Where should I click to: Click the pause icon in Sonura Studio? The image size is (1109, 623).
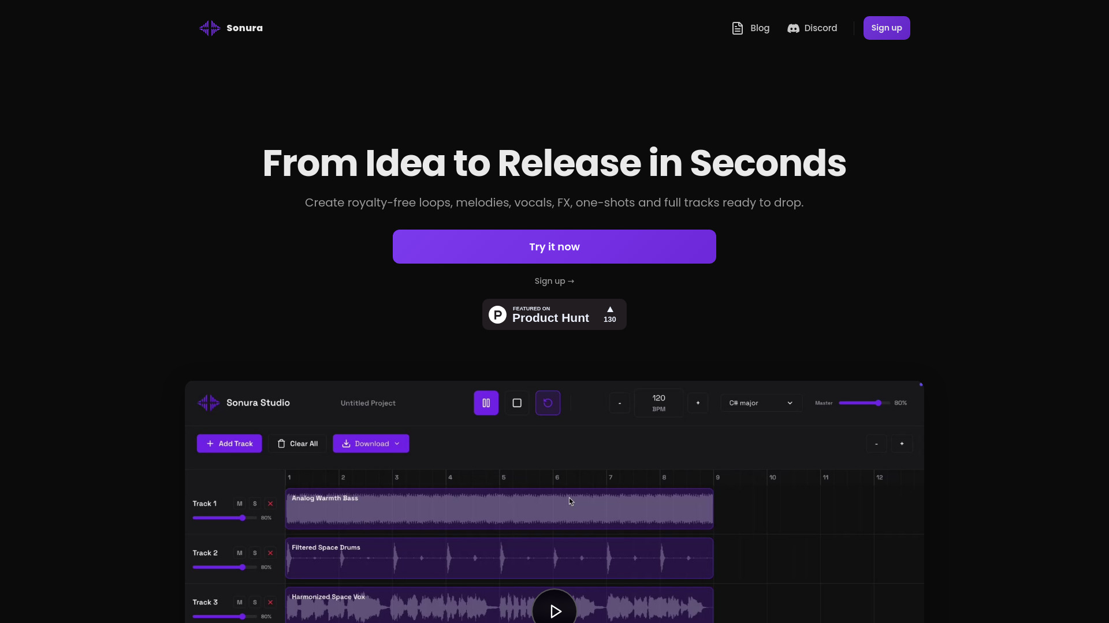pyautogui.click(x=486, y=403)
